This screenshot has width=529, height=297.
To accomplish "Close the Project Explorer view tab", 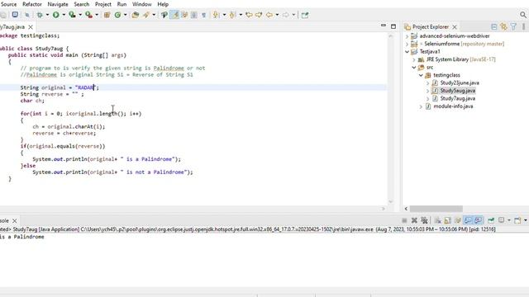I will (455, 26).
